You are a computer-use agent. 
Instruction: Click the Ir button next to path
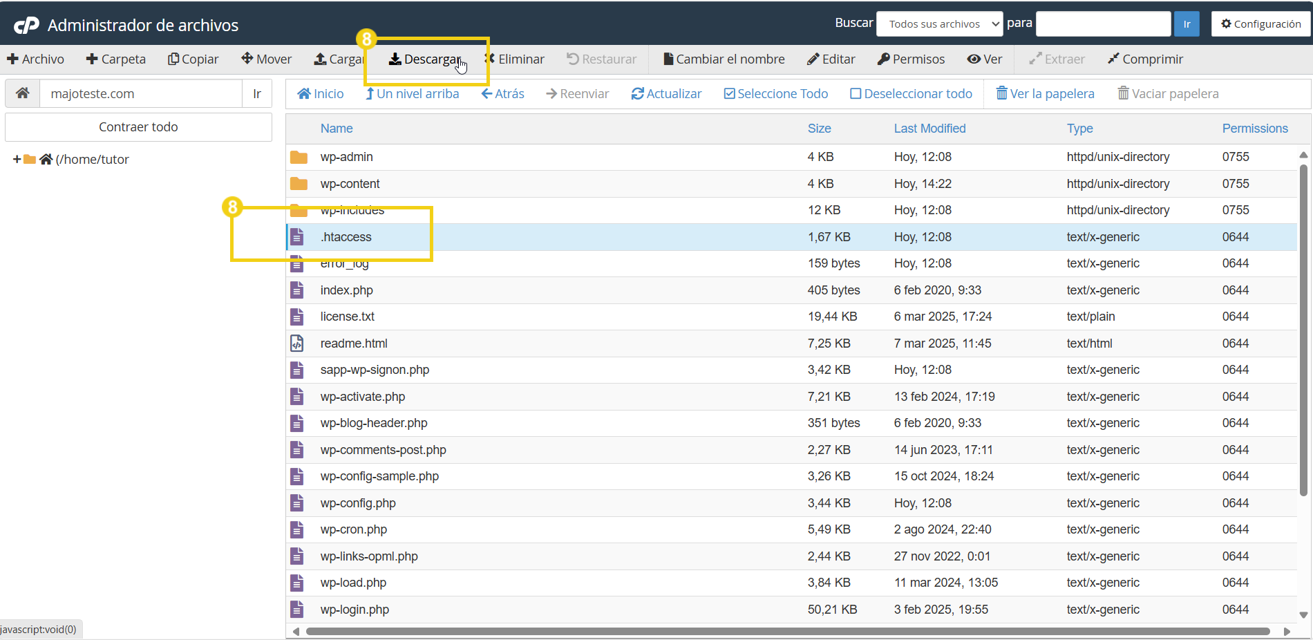[x=257, y=93]
